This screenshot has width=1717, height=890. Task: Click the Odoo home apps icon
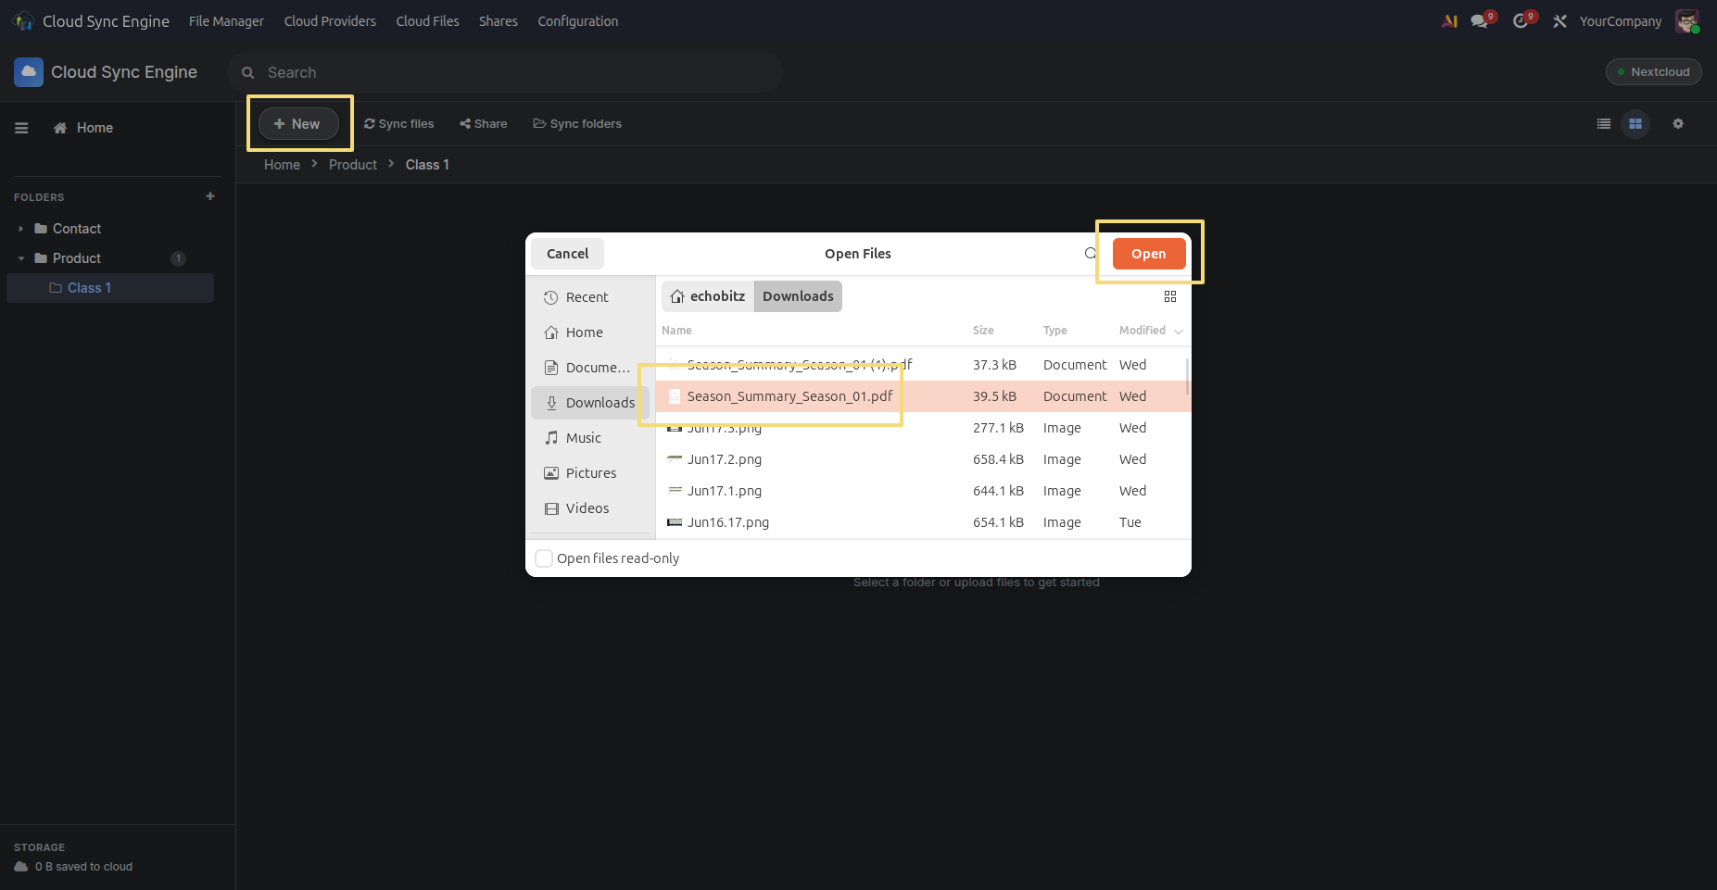tap(23, 21)
